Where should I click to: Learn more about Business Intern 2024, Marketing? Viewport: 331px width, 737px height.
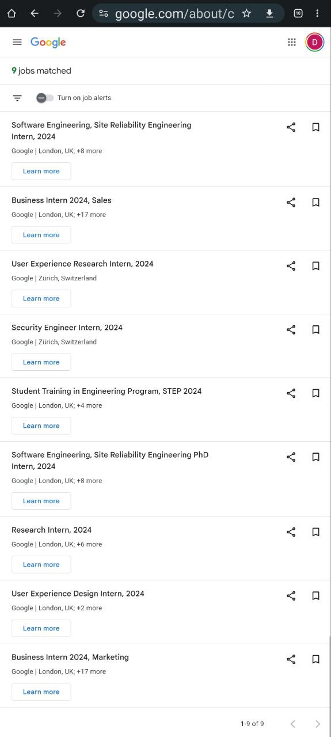click(x=41, y=692)
